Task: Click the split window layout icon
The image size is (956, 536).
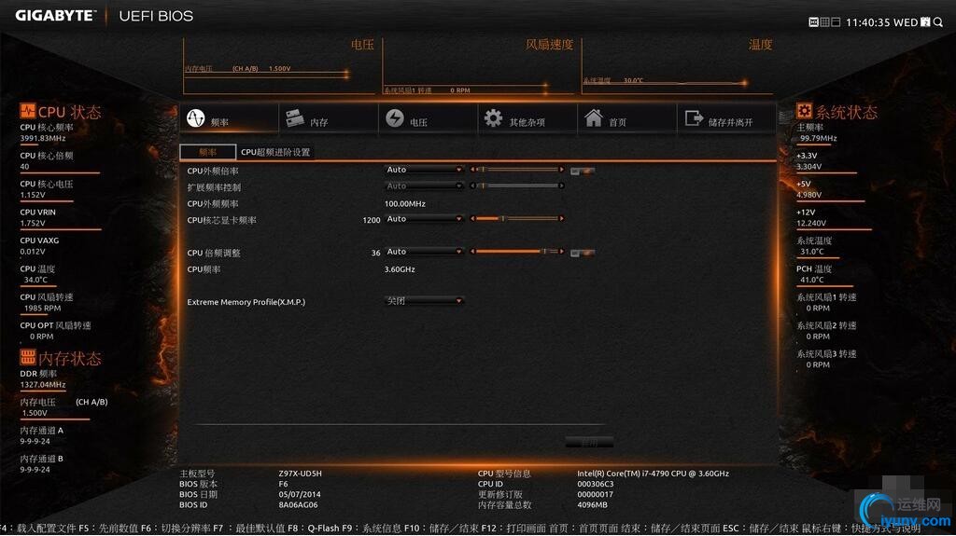Action: pos(836,22)
